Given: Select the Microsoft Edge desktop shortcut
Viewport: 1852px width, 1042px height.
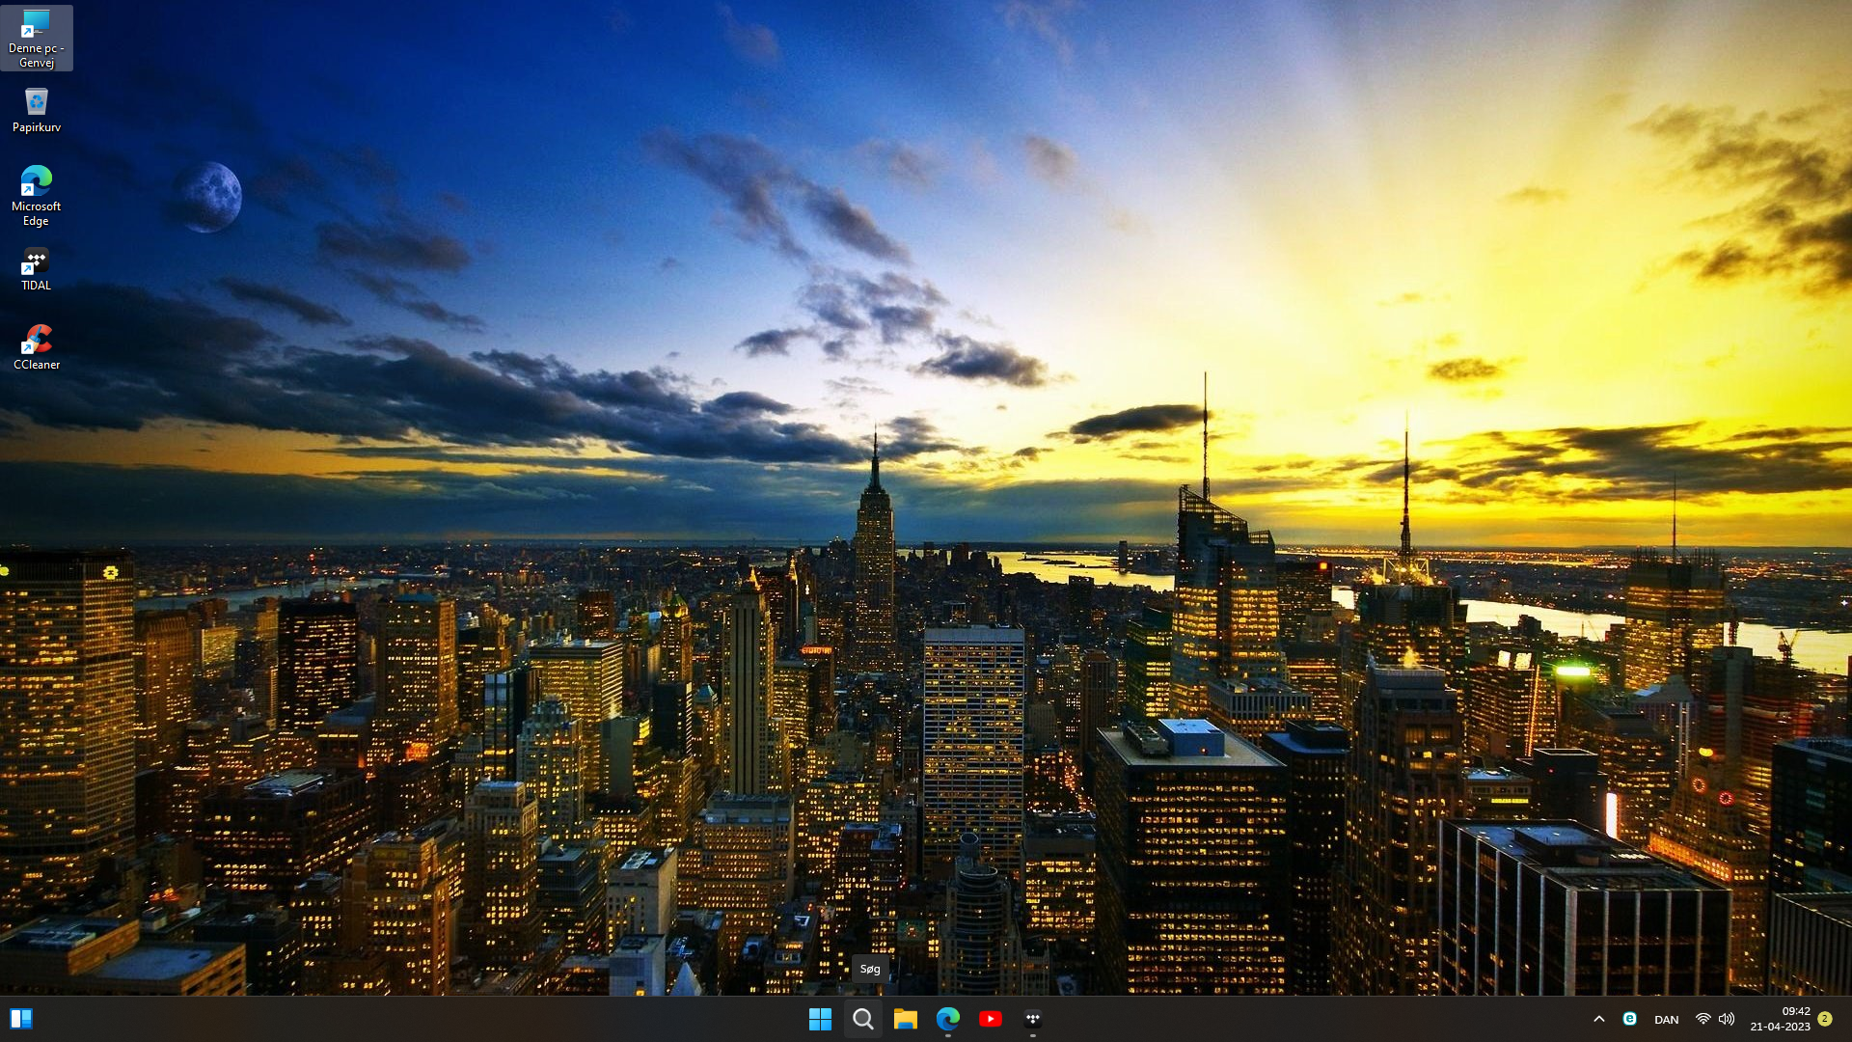Looking at the screenshot, I should [x=36, y=195].
